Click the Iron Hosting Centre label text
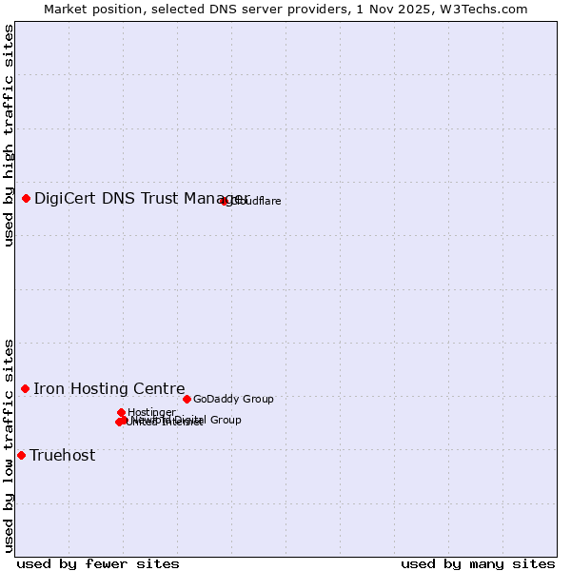 click(x=109, y=388)
